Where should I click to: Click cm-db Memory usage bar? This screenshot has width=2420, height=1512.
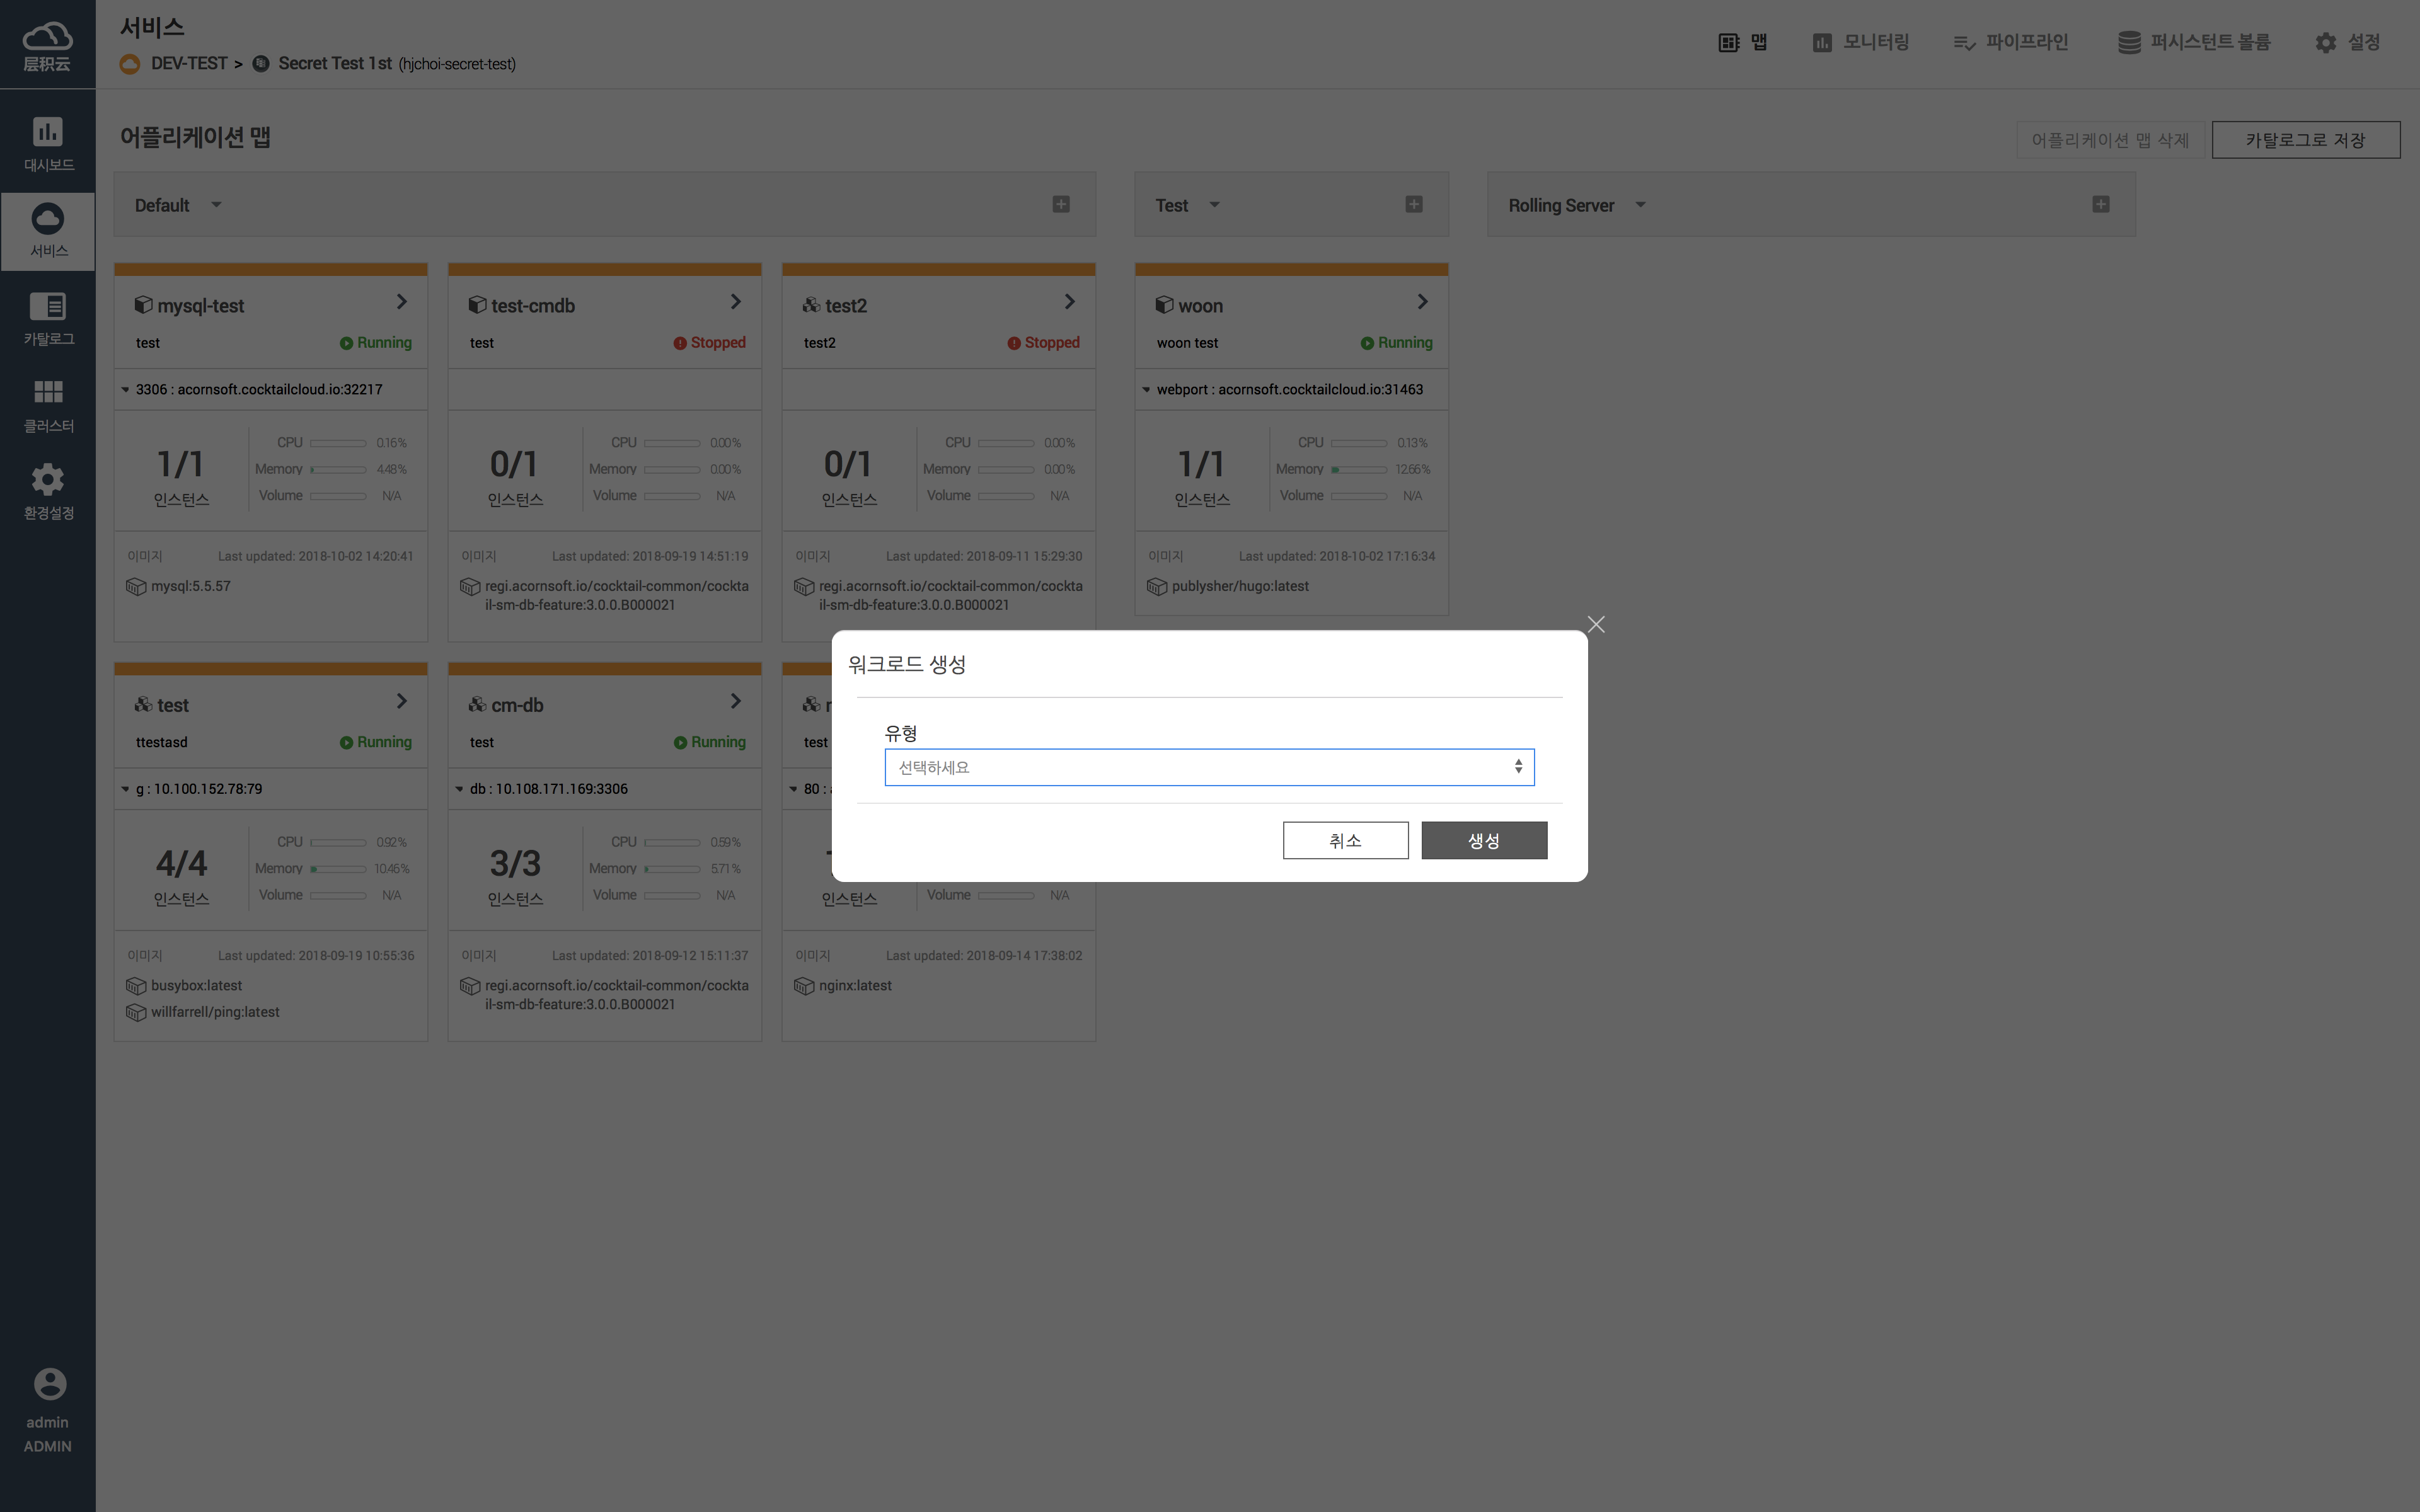[672, 869]
